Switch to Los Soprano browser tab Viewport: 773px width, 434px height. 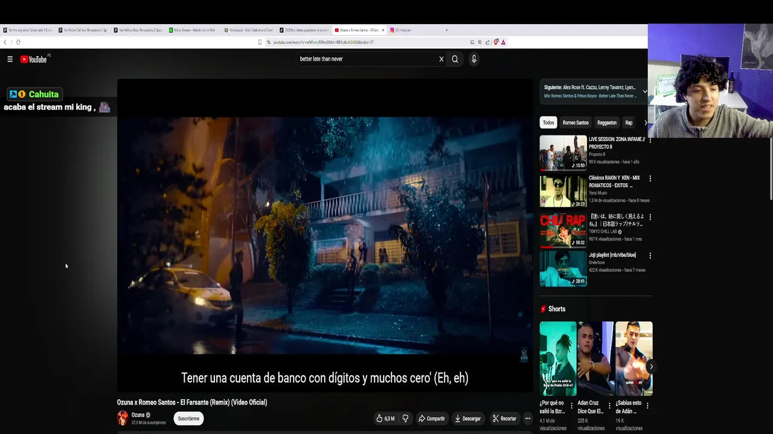click(28, 30)
